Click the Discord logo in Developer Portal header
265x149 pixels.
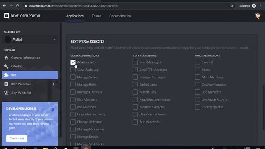(x=7, y=16)
